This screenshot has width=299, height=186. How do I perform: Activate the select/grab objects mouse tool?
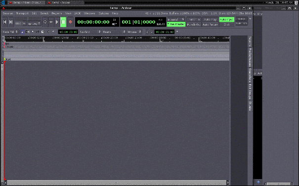22,32
